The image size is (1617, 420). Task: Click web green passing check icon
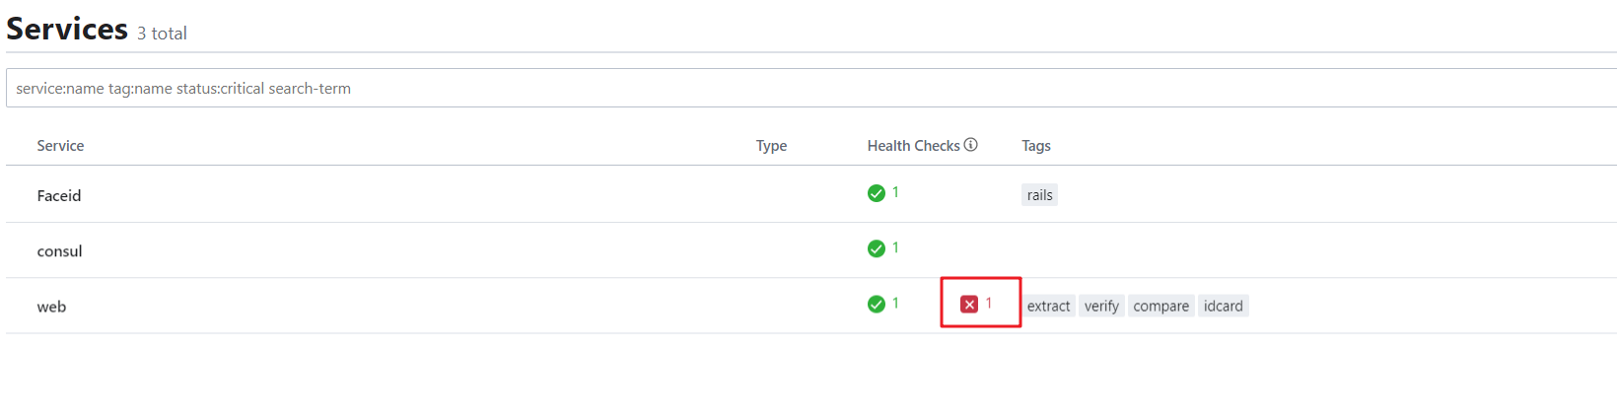[876, 304]
